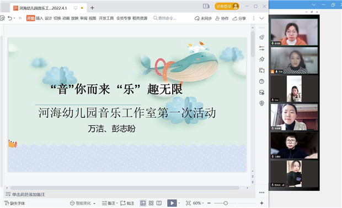The image size is (342, 208).
Task: Switch to reading view icon
Action: point(159,203)
